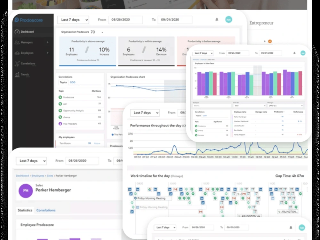This screenshot has height=240, width=320.
Task: Open the Manager filter dropdown
Action: [x=286, y=106]
